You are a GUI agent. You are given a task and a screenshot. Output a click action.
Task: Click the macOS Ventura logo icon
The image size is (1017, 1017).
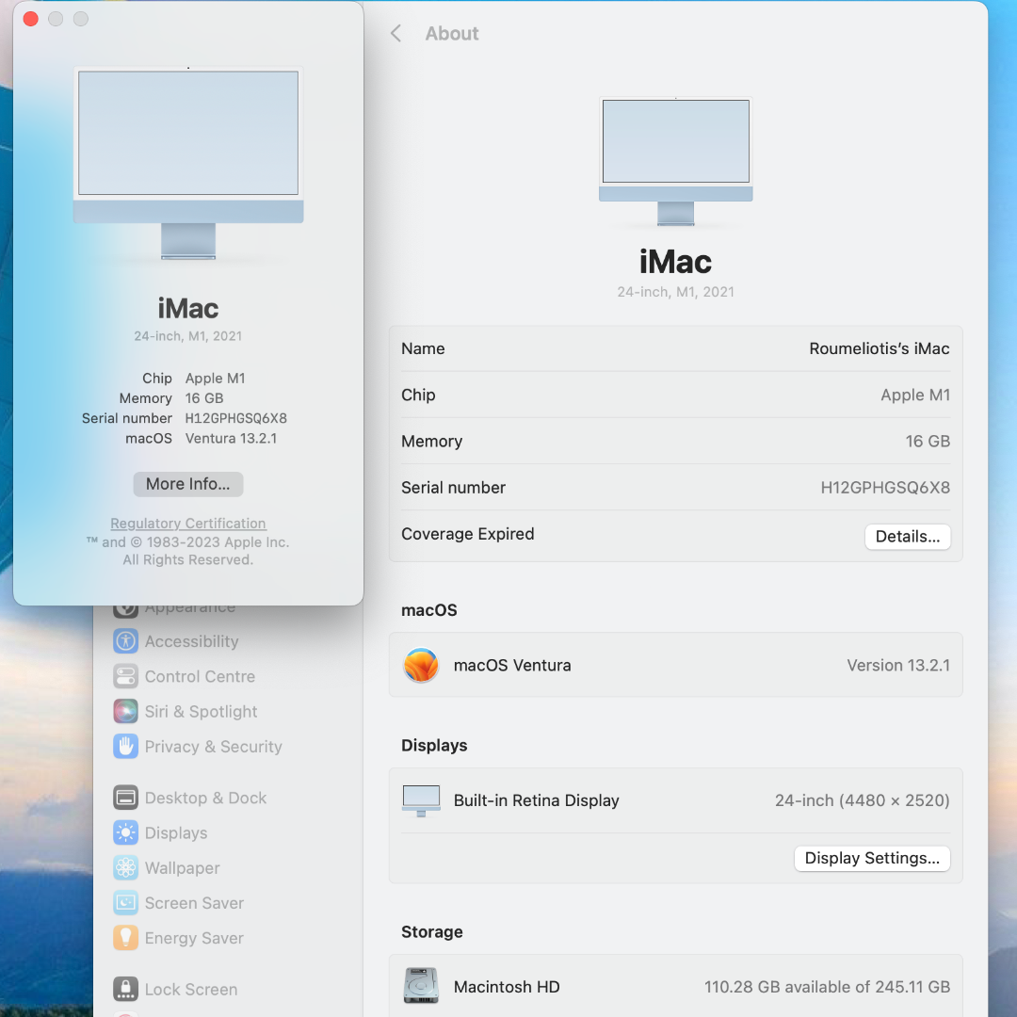pyautogui.click(x=421, y=666)
